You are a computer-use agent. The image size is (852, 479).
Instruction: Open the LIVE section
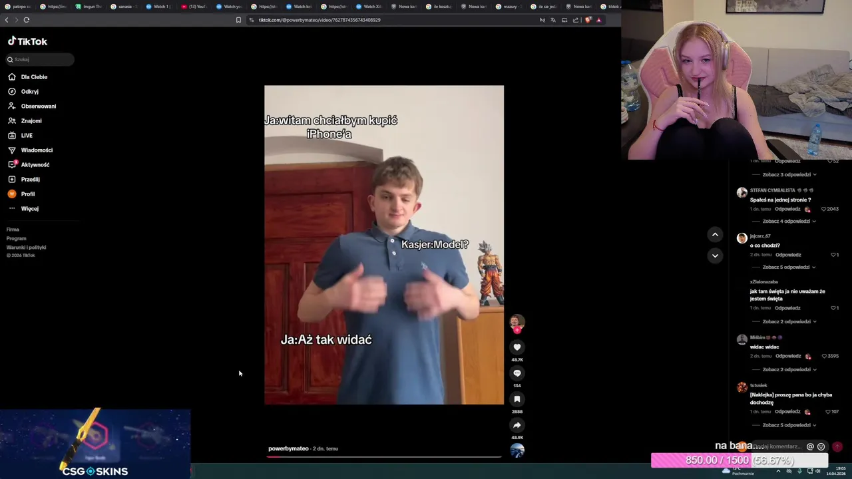(20, 136)
